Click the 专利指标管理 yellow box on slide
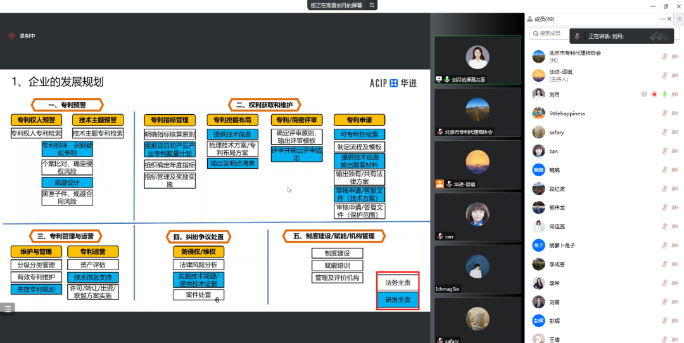The height and width of the screenshot is (343, 684). [170, 120]
